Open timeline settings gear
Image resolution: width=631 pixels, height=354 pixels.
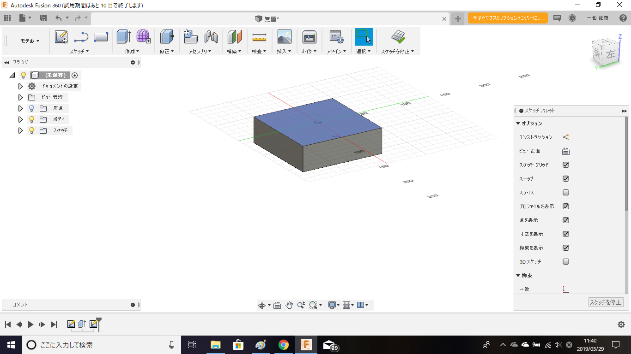(x=621, y=324)
